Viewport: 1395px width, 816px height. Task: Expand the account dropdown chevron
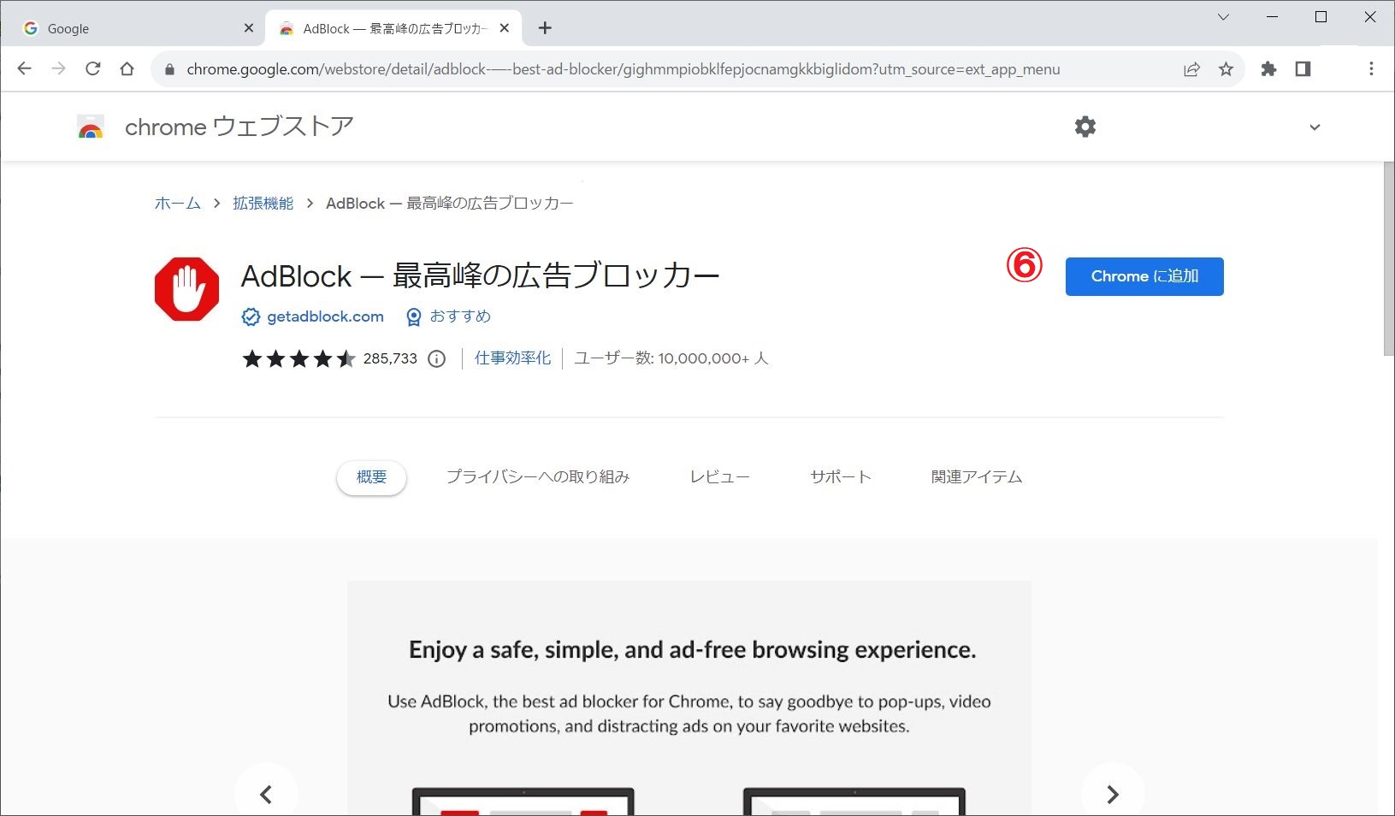pos(1315,127)
